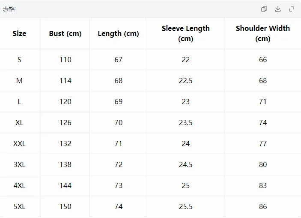
Task: Click the XXL size row label
Action: coord(19,143)
